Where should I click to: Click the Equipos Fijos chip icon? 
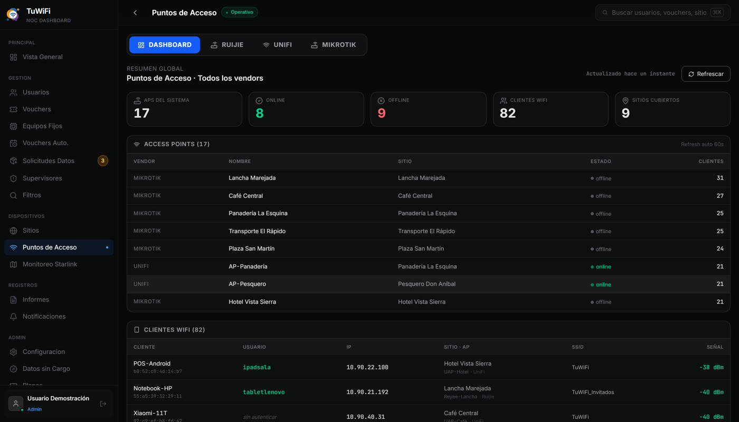[14, 126]
